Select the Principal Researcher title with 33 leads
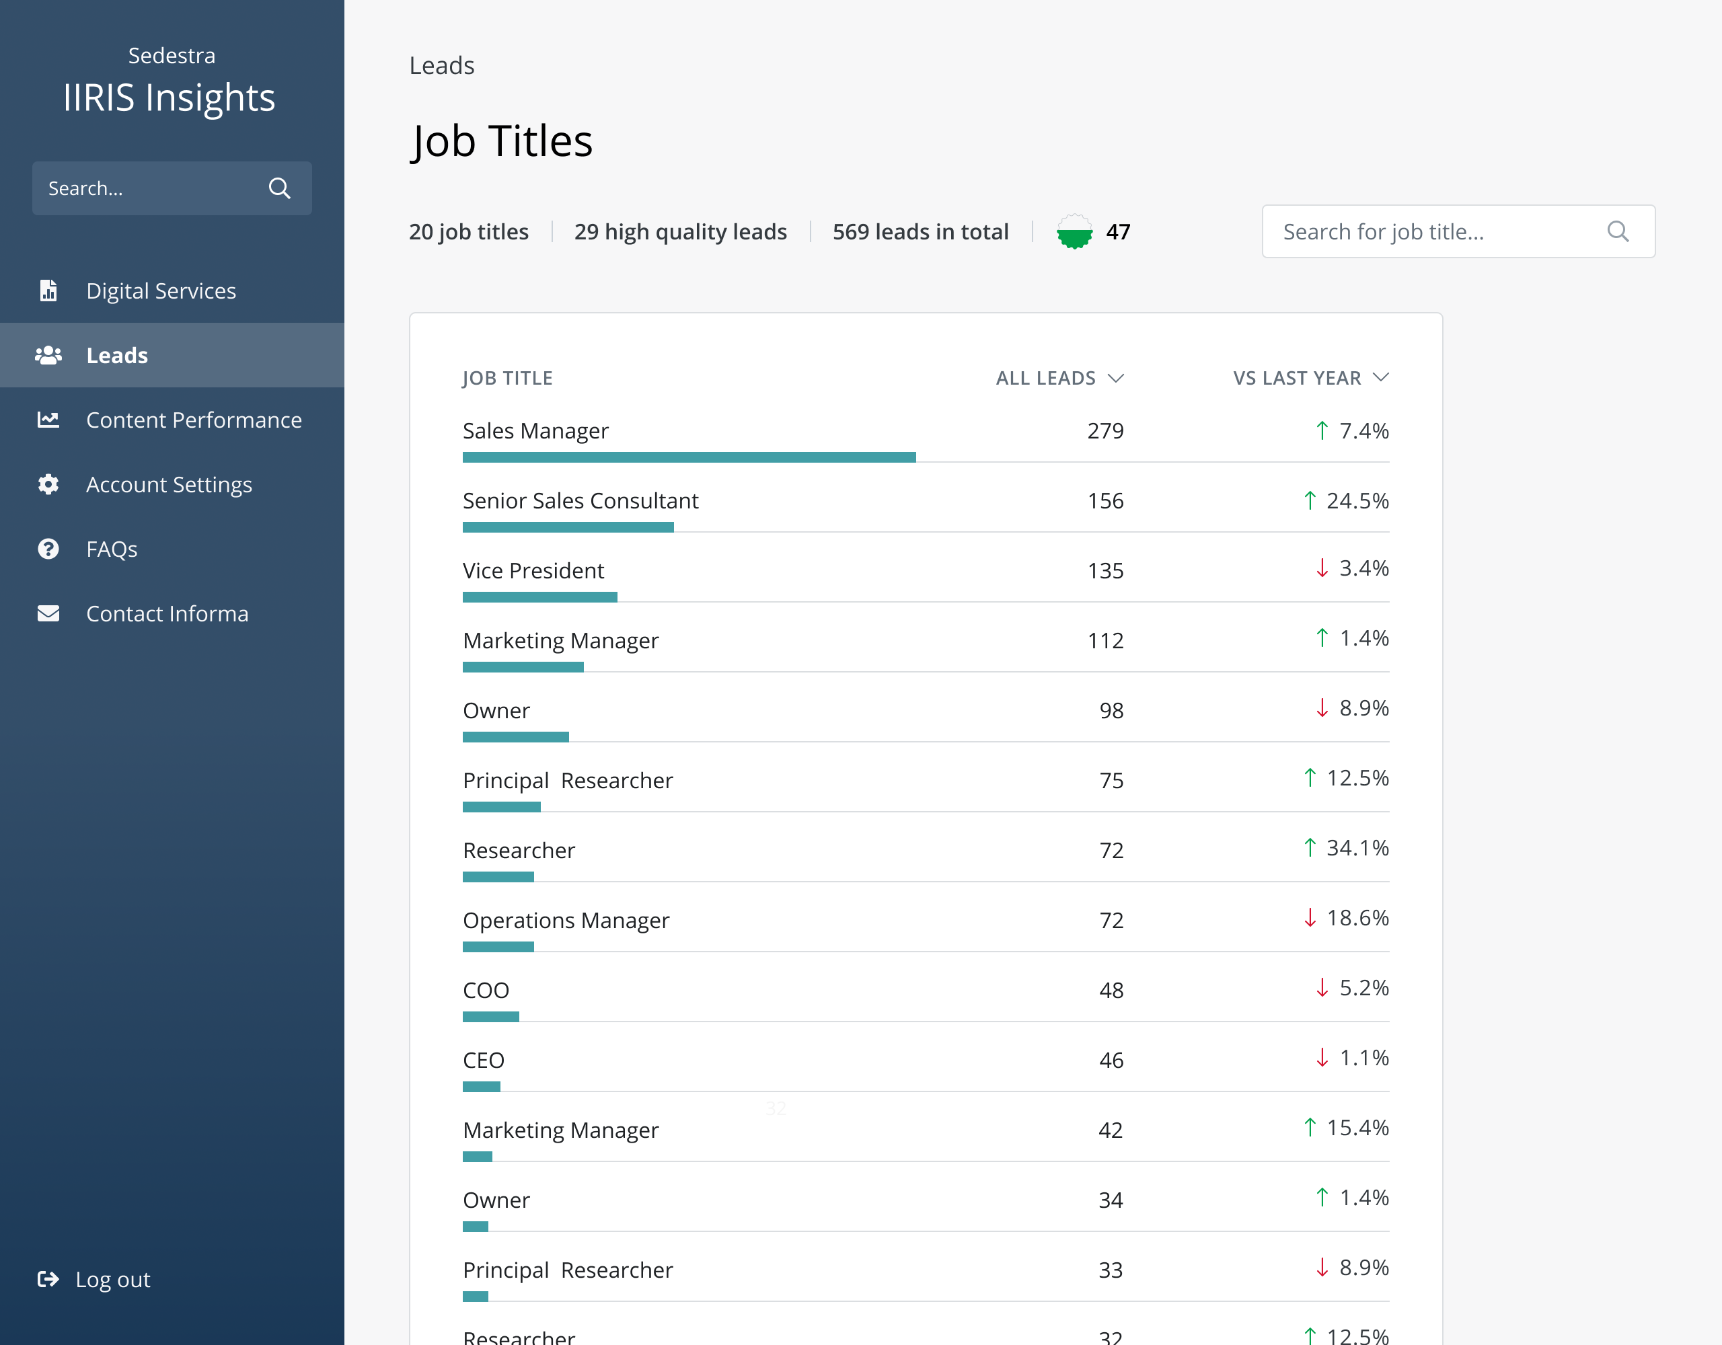 [x=568, y=1270]
